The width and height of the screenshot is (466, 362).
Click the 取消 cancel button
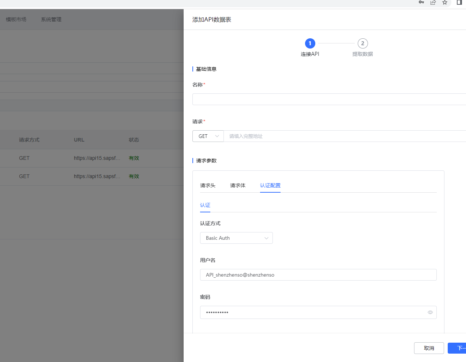coord(429,348)
